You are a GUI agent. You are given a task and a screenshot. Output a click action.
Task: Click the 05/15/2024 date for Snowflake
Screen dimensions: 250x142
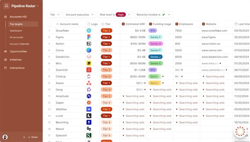click(x=242, y=31)
